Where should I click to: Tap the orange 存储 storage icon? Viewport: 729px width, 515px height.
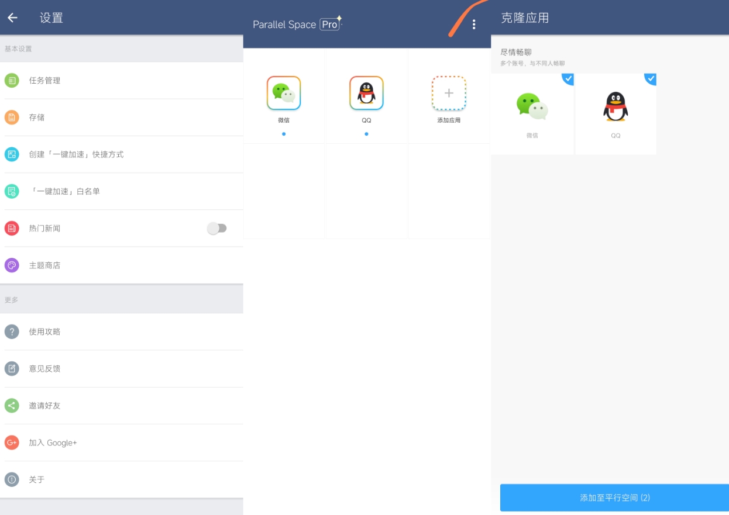pyautogui.click(x=12, y=117)
